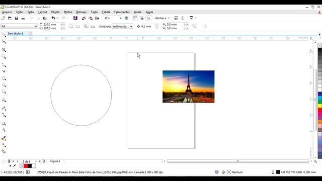Select the Connector tool
Screen dimensions: 322x181
pyautogui.click(x=4, y=115)
